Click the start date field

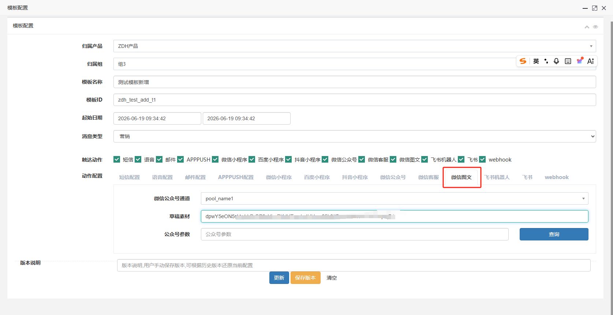[x=157, y=118]
